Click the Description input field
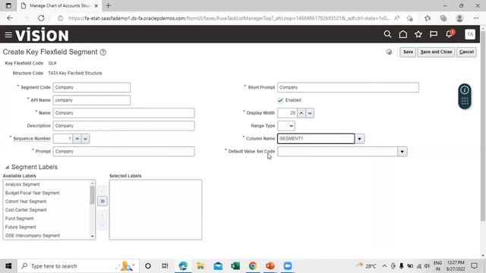 [124, 126]
